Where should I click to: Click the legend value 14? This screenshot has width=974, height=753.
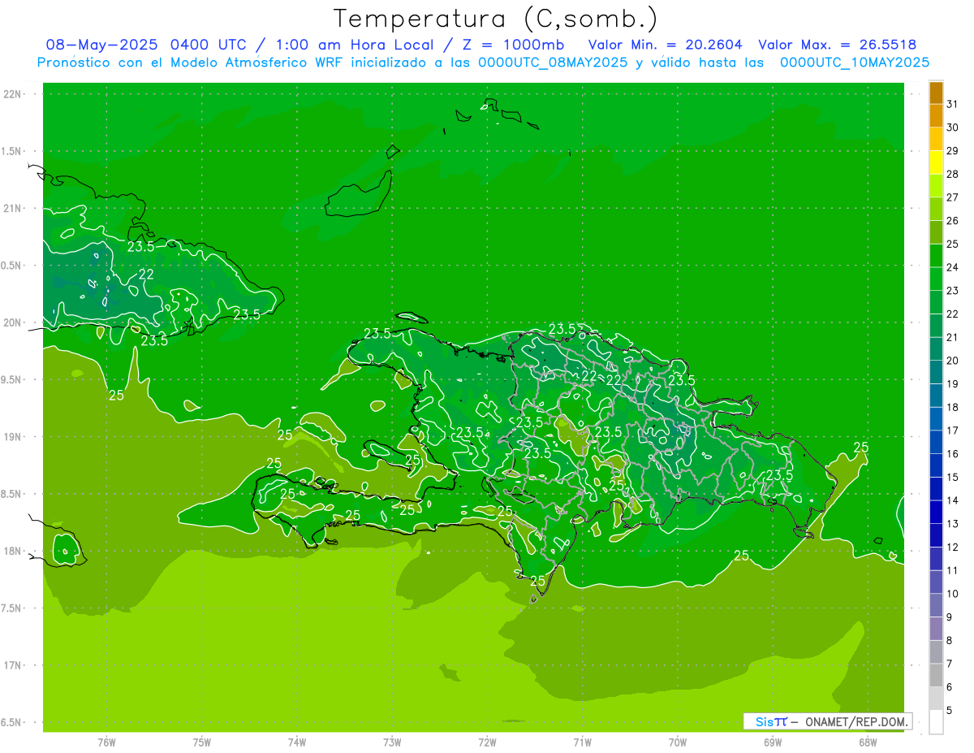[x=952, y=500]
